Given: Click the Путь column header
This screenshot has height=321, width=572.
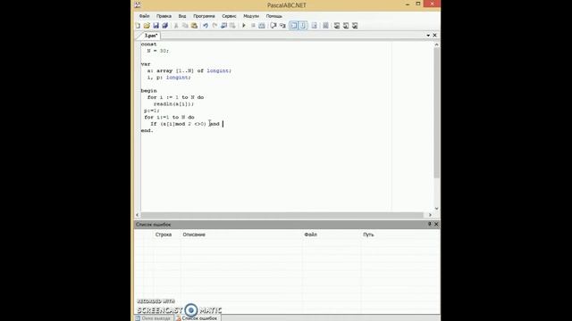Looking at the screenshot, I should point(368,235).
